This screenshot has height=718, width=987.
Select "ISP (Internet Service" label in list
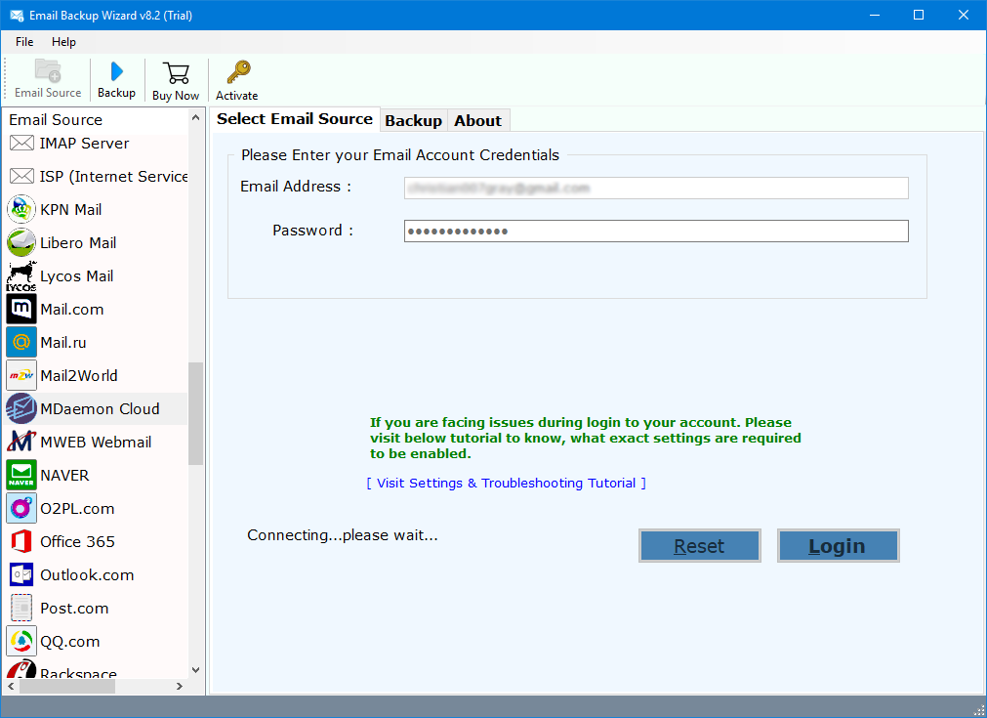click(113, 177)
